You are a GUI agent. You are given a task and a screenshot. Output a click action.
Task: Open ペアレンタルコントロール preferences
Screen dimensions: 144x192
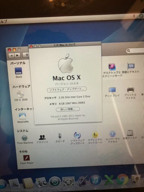tap(95, 138)
